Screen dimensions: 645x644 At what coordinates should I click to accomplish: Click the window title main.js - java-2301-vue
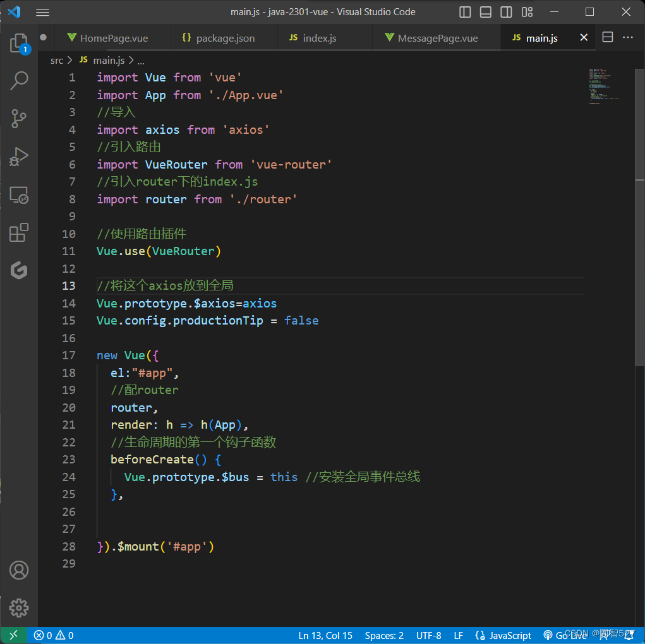[x=279, y=12]
